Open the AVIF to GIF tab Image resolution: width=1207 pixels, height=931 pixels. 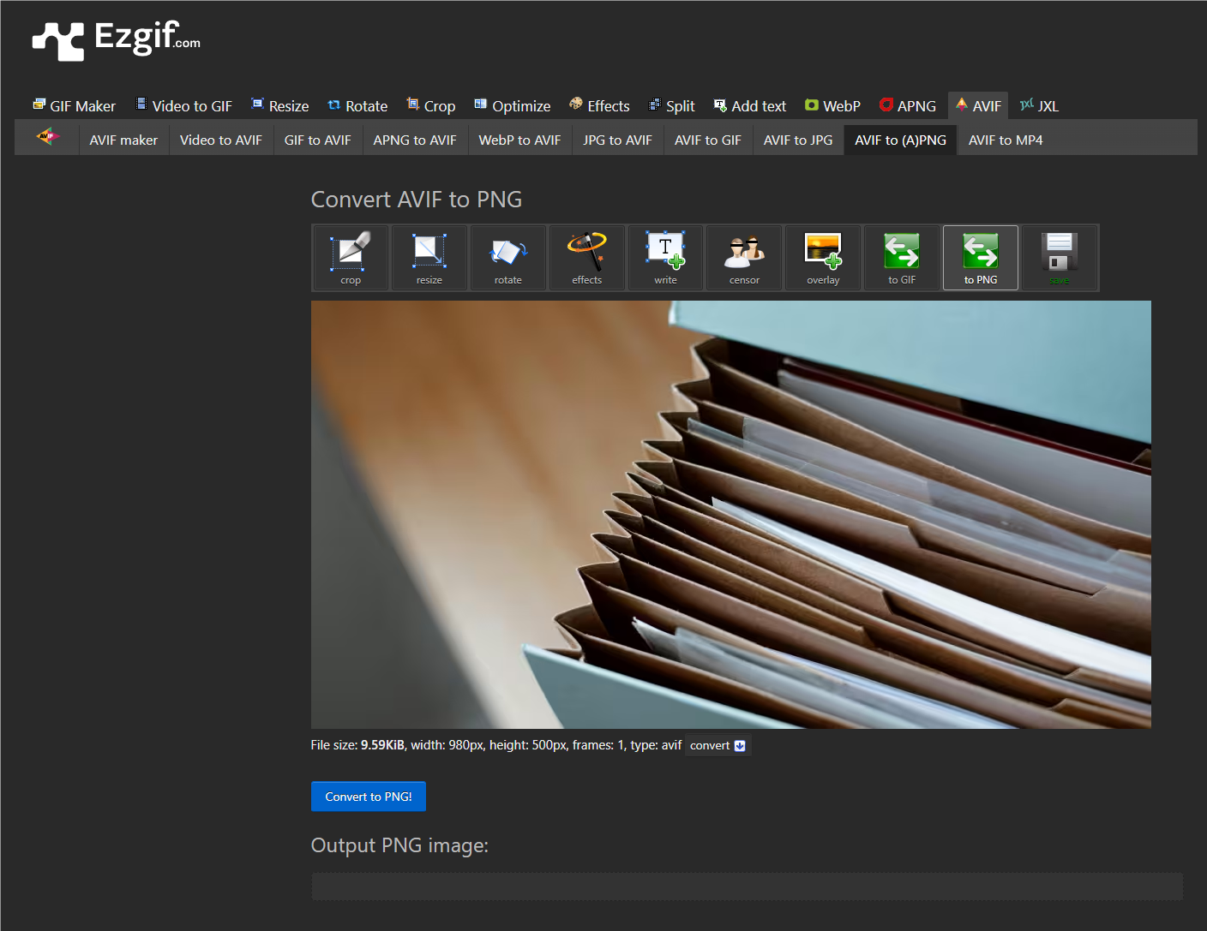pos(707,140)
